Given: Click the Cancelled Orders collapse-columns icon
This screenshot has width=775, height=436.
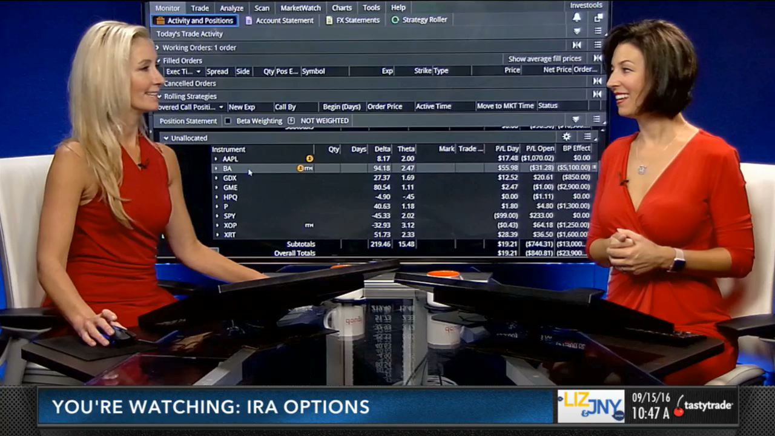Looking at the screenshot, I should (597, 81).
